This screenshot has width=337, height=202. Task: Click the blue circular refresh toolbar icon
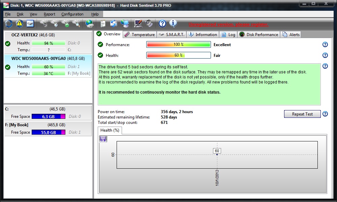coord(9,24)
